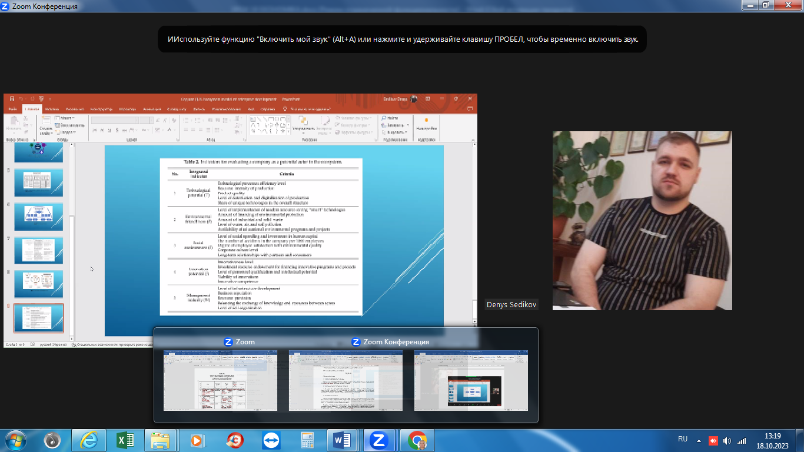
Task: Select the Главная ribbon tab in PowerPoint
Action: coord(31,109)
